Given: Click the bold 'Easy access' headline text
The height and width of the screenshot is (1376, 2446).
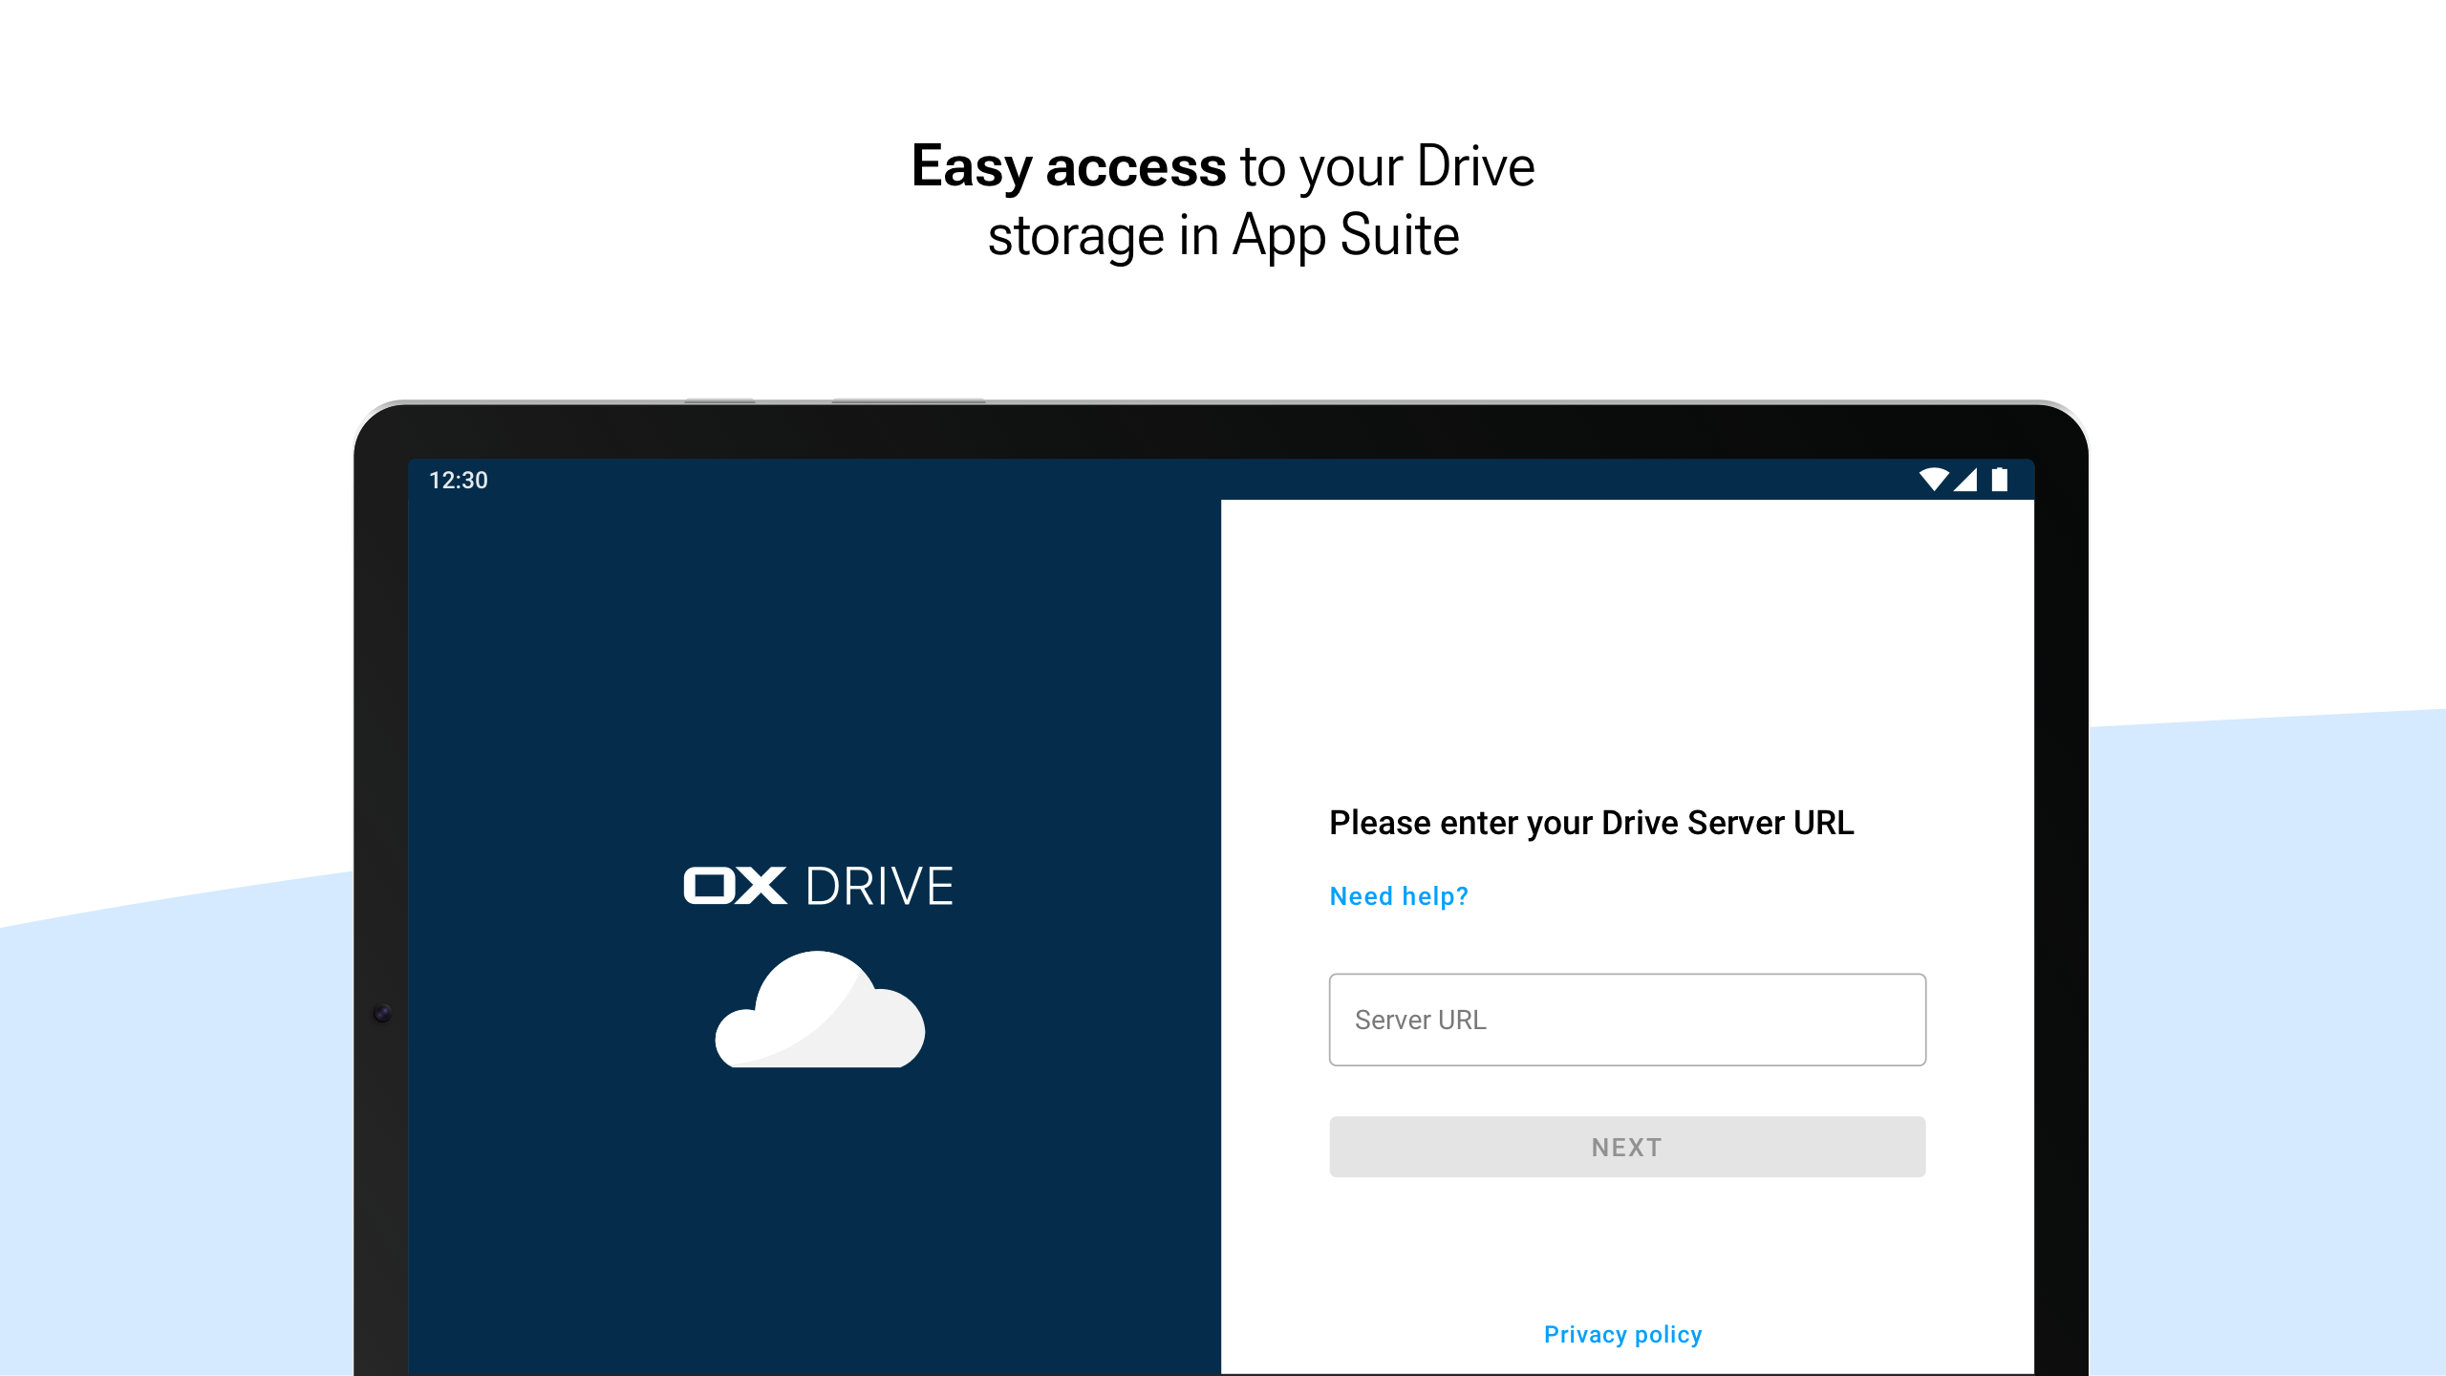Looking at the screenshot, I should click(1068, 167).
